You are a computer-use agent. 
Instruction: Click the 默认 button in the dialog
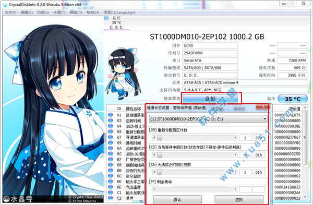coord(177,199)
